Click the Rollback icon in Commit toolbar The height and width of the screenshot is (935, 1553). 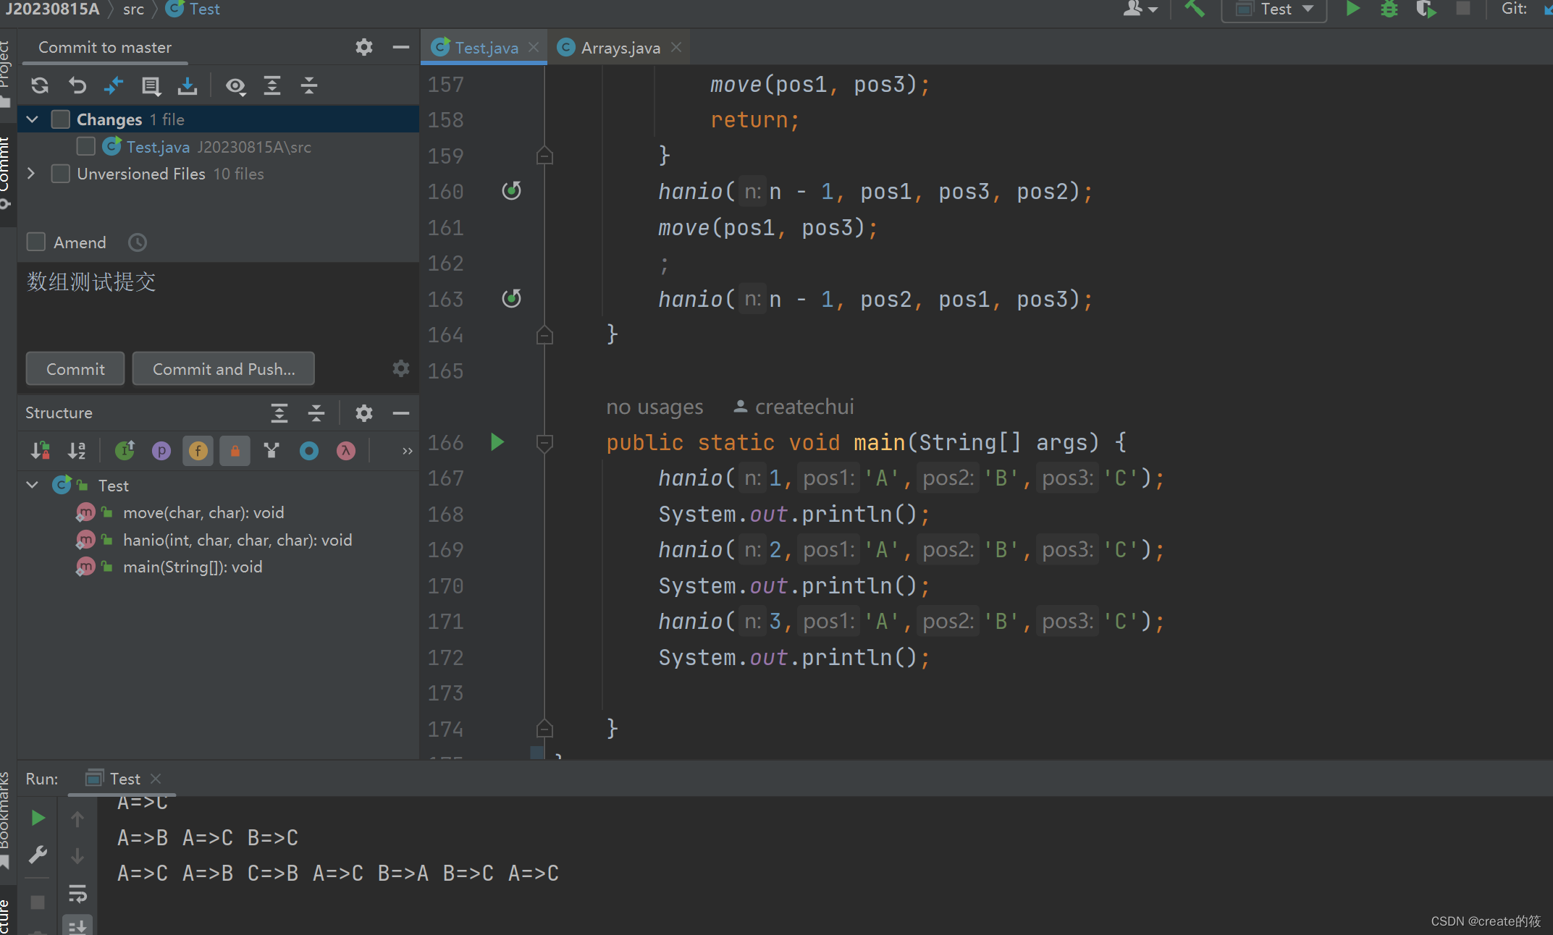coord(77,86)
